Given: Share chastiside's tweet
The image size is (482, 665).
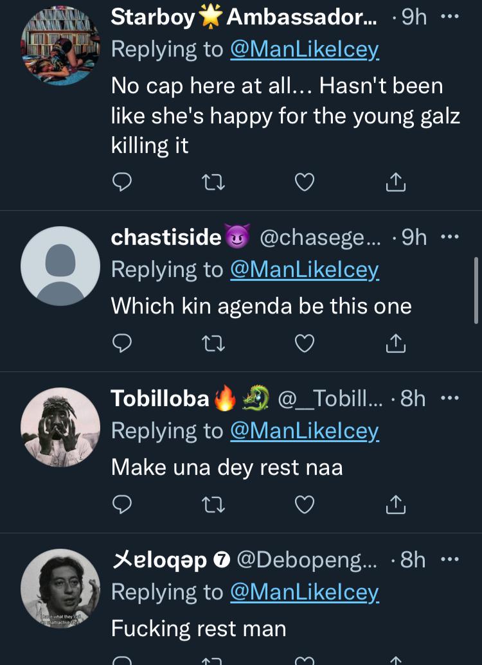Looking at the screenshot, I should point(395,344).
